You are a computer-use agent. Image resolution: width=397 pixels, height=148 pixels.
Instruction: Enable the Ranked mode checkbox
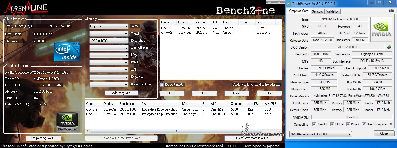(x=162, y=85)
